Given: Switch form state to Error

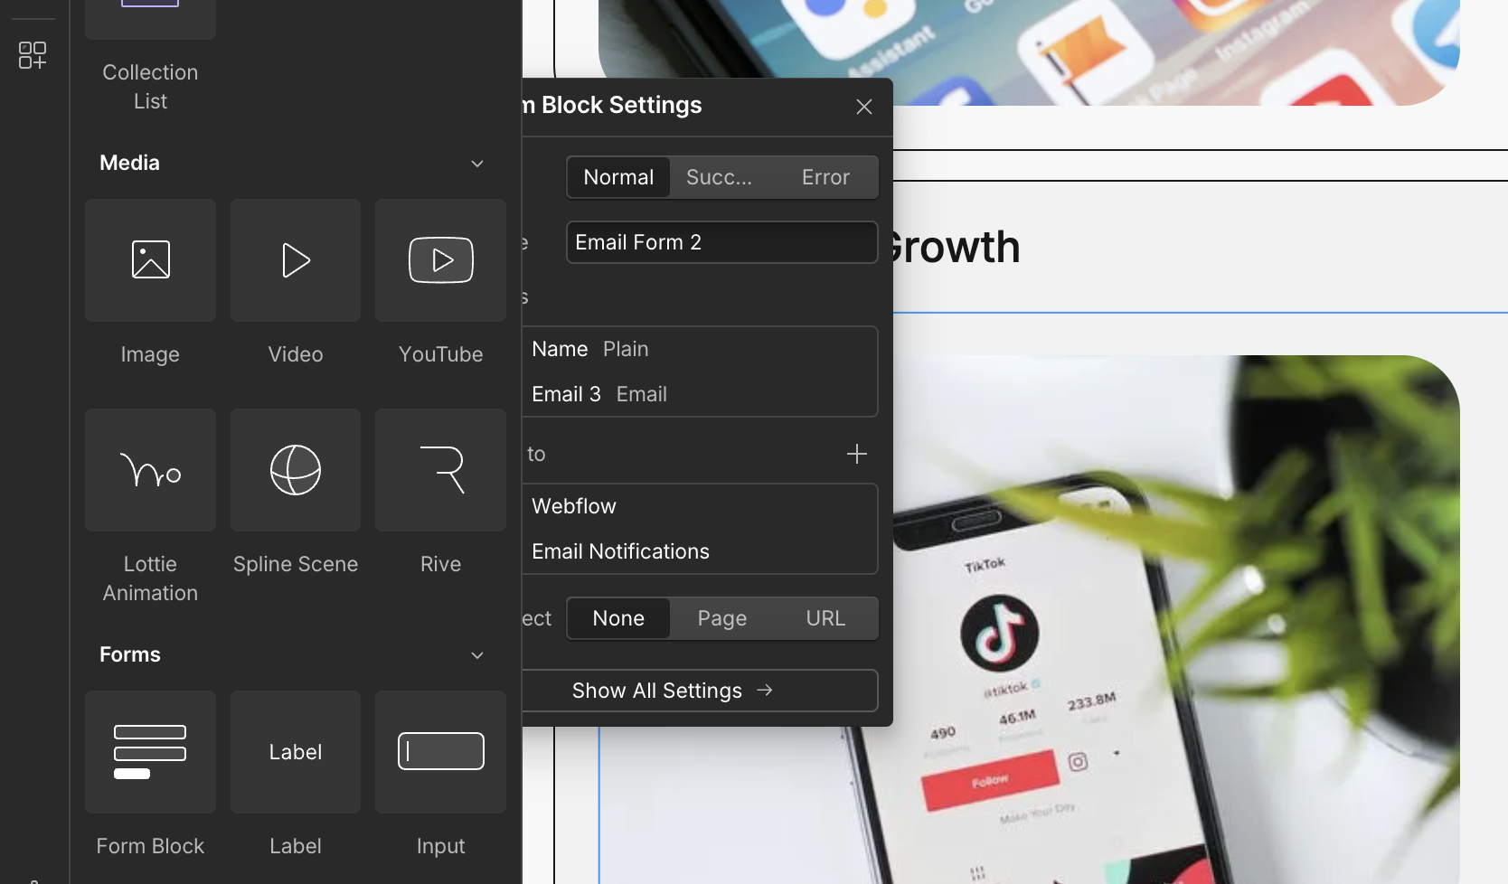Looking at the screenshot, I should tap(825, 177).
